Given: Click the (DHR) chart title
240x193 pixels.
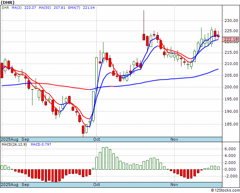Looking at the screenshot, I should [8, 2].
